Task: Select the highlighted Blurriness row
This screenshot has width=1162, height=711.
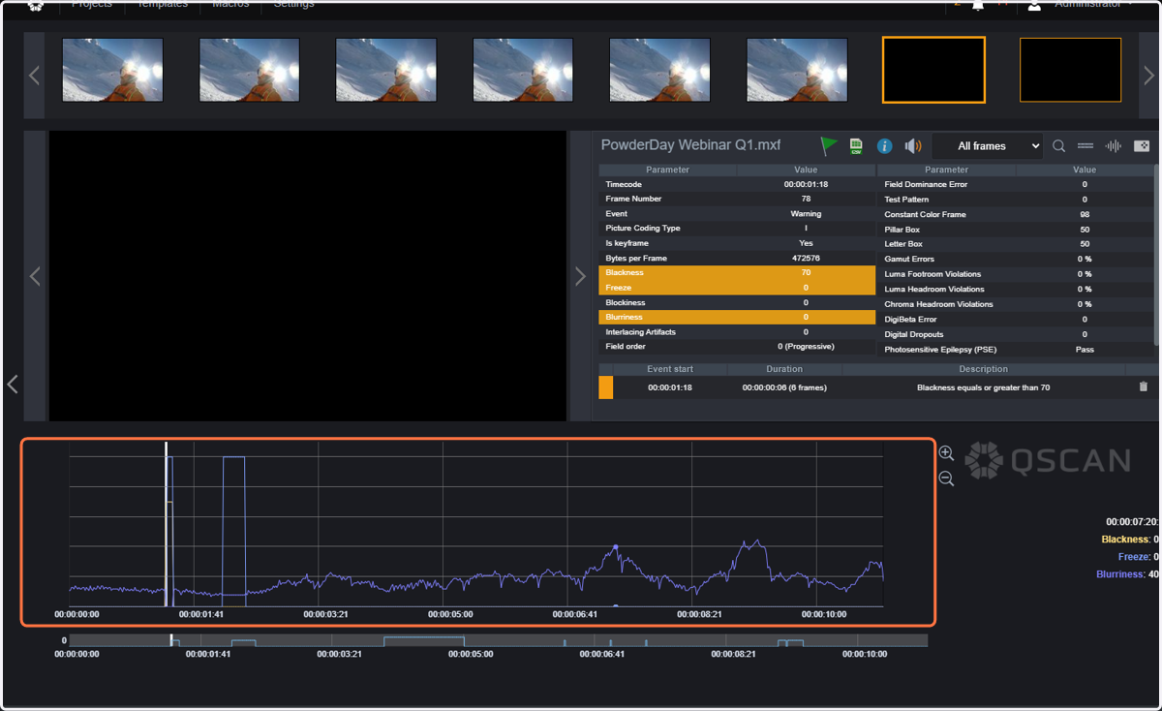Action: coord(737,318)
